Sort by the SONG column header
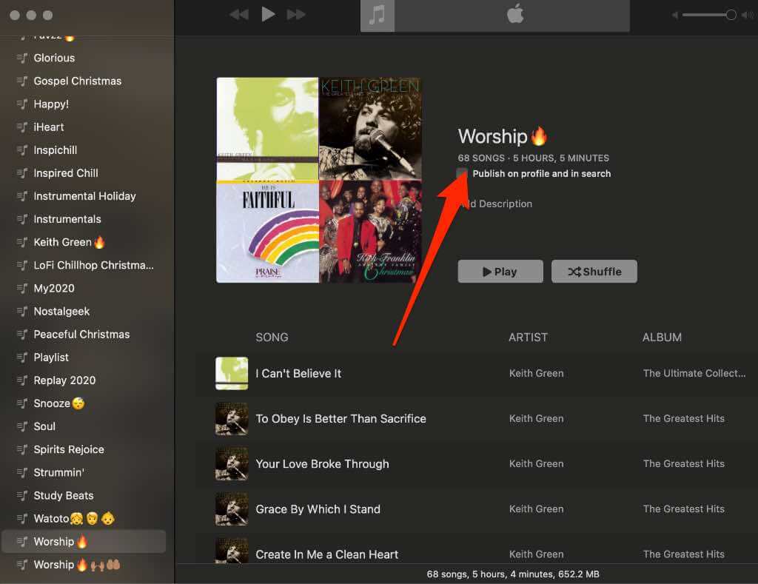This screenshot has height=584, width=758. [272, 338]
